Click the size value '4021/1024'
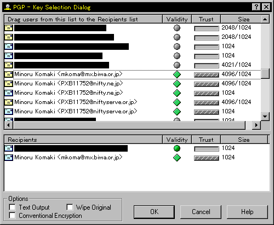Screen dimensions: 274x225 pyautogui.click(x=236, y=65)
